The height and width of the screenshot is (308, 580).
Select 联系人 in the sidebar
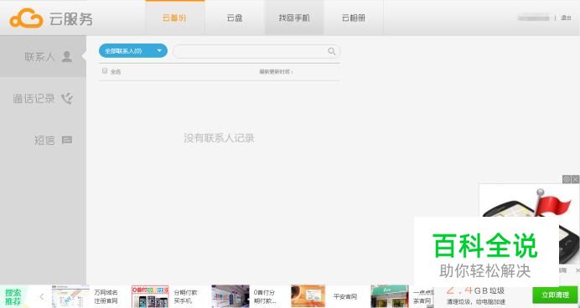coord(43,57)
